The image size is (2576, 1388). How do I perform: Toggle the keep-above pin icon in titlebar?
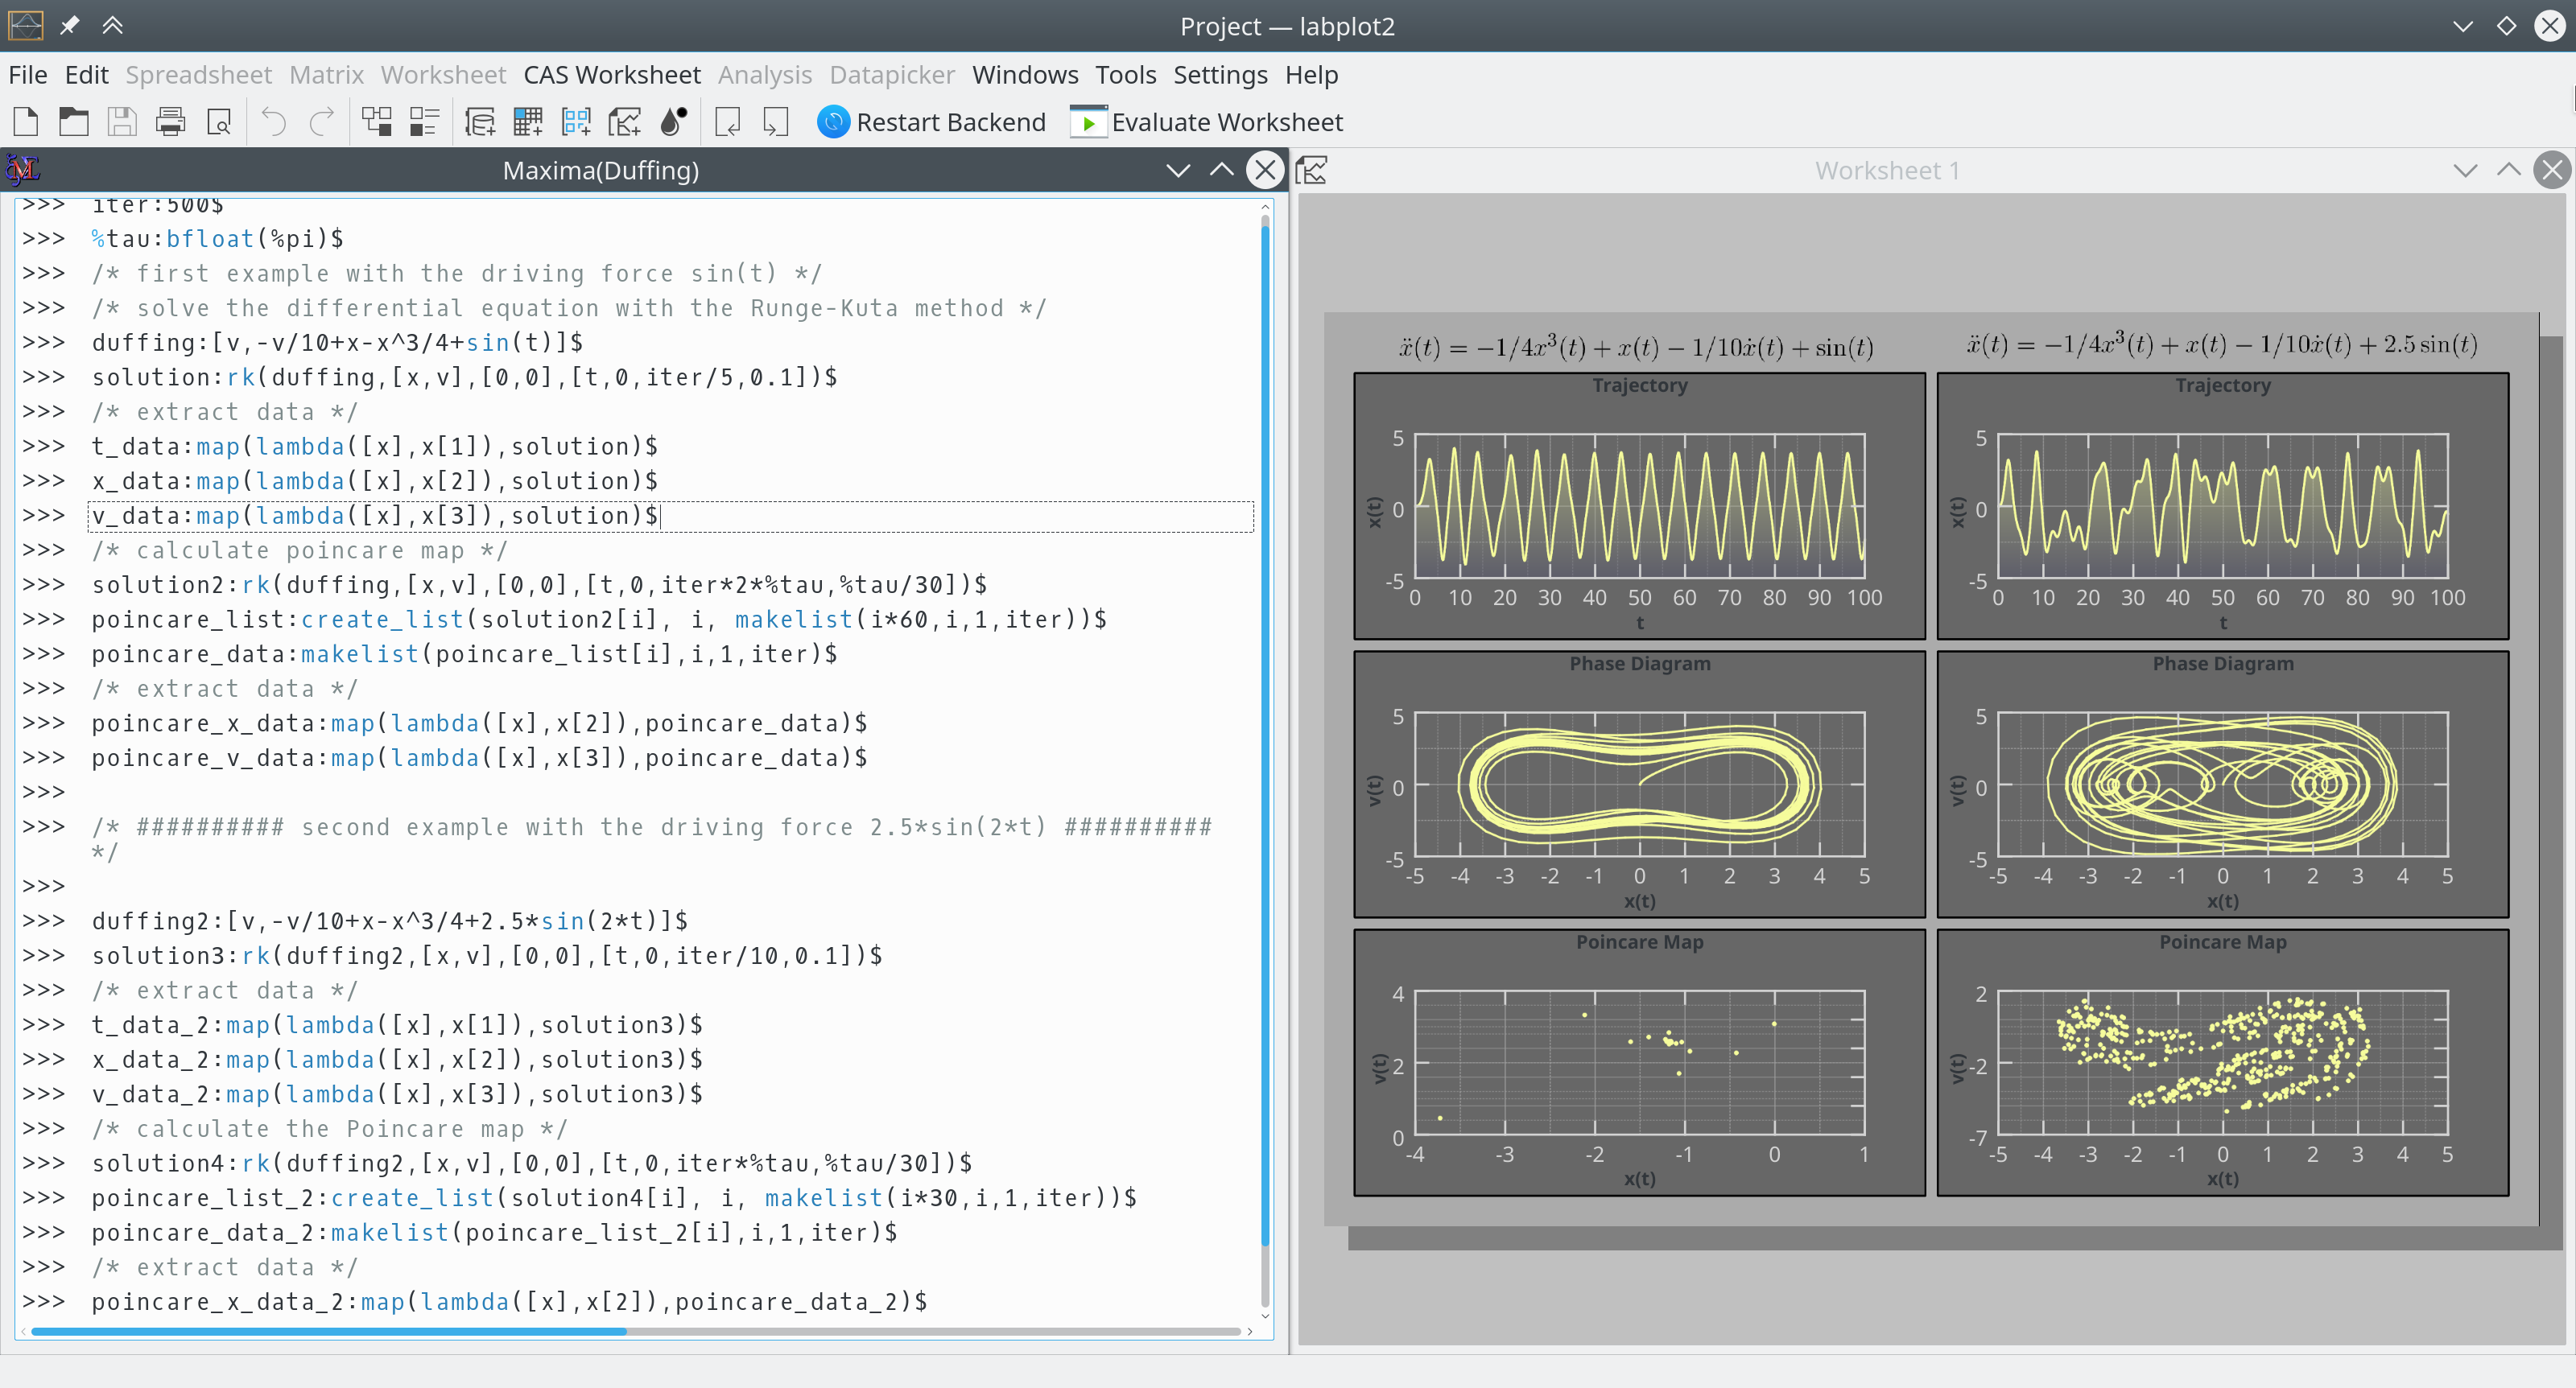point(69,25)
